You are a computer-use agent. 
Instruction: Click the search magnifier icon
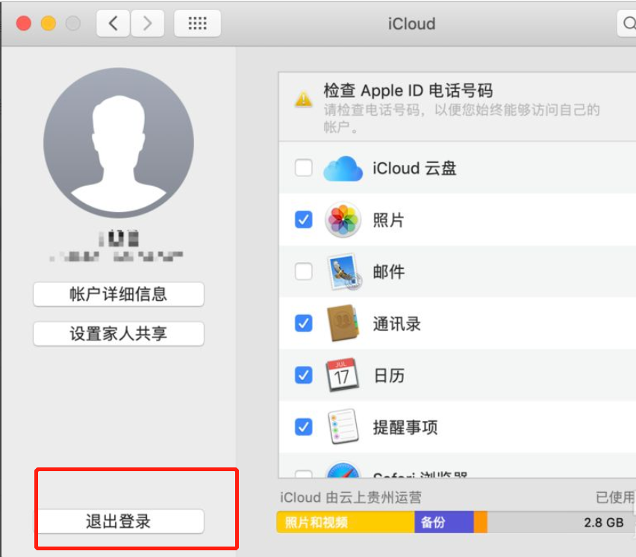point(631,23)
